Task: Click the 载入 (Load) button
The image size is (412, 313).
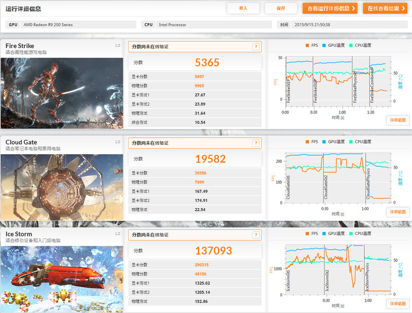Action: point(244,8)
